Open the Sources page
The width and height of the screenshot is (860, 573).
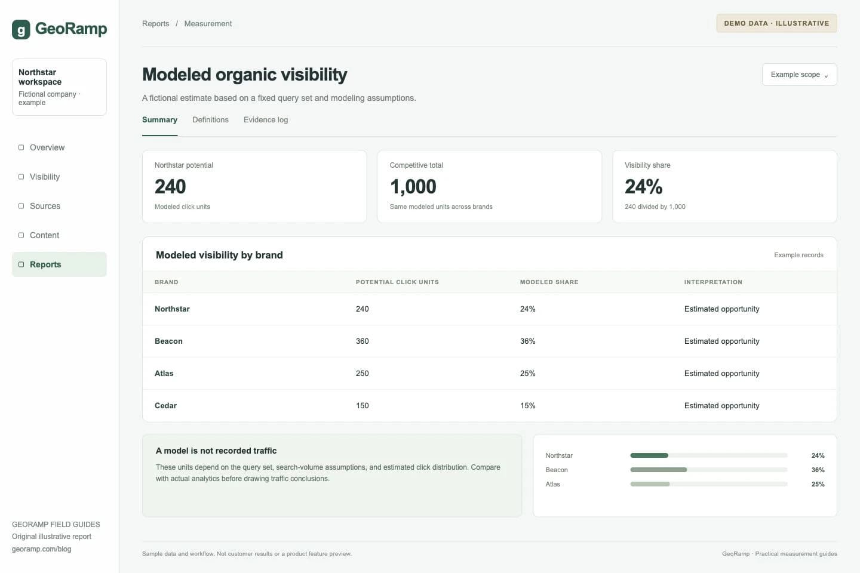59,206
